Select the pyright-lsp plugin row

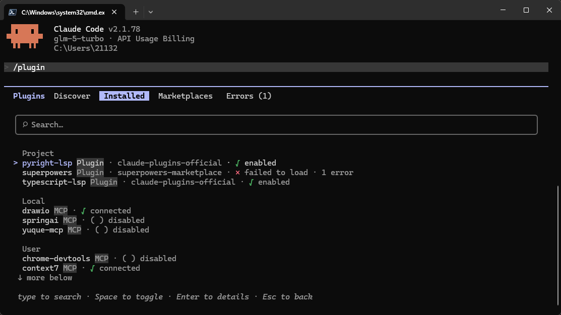pyautogui.click(x=145, y=163)
